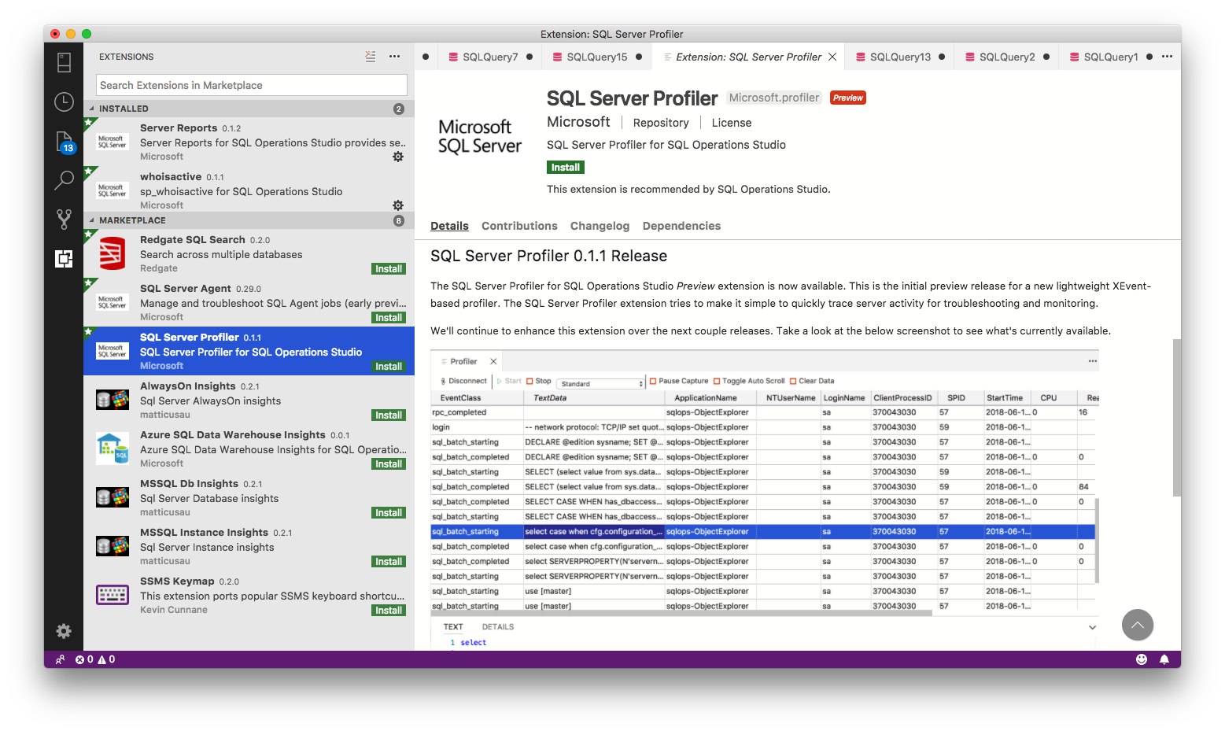1225x731 pixels.
Task: Click the errors and warnings status indicator
Action: pyautogui.click(x=95, y=659)
